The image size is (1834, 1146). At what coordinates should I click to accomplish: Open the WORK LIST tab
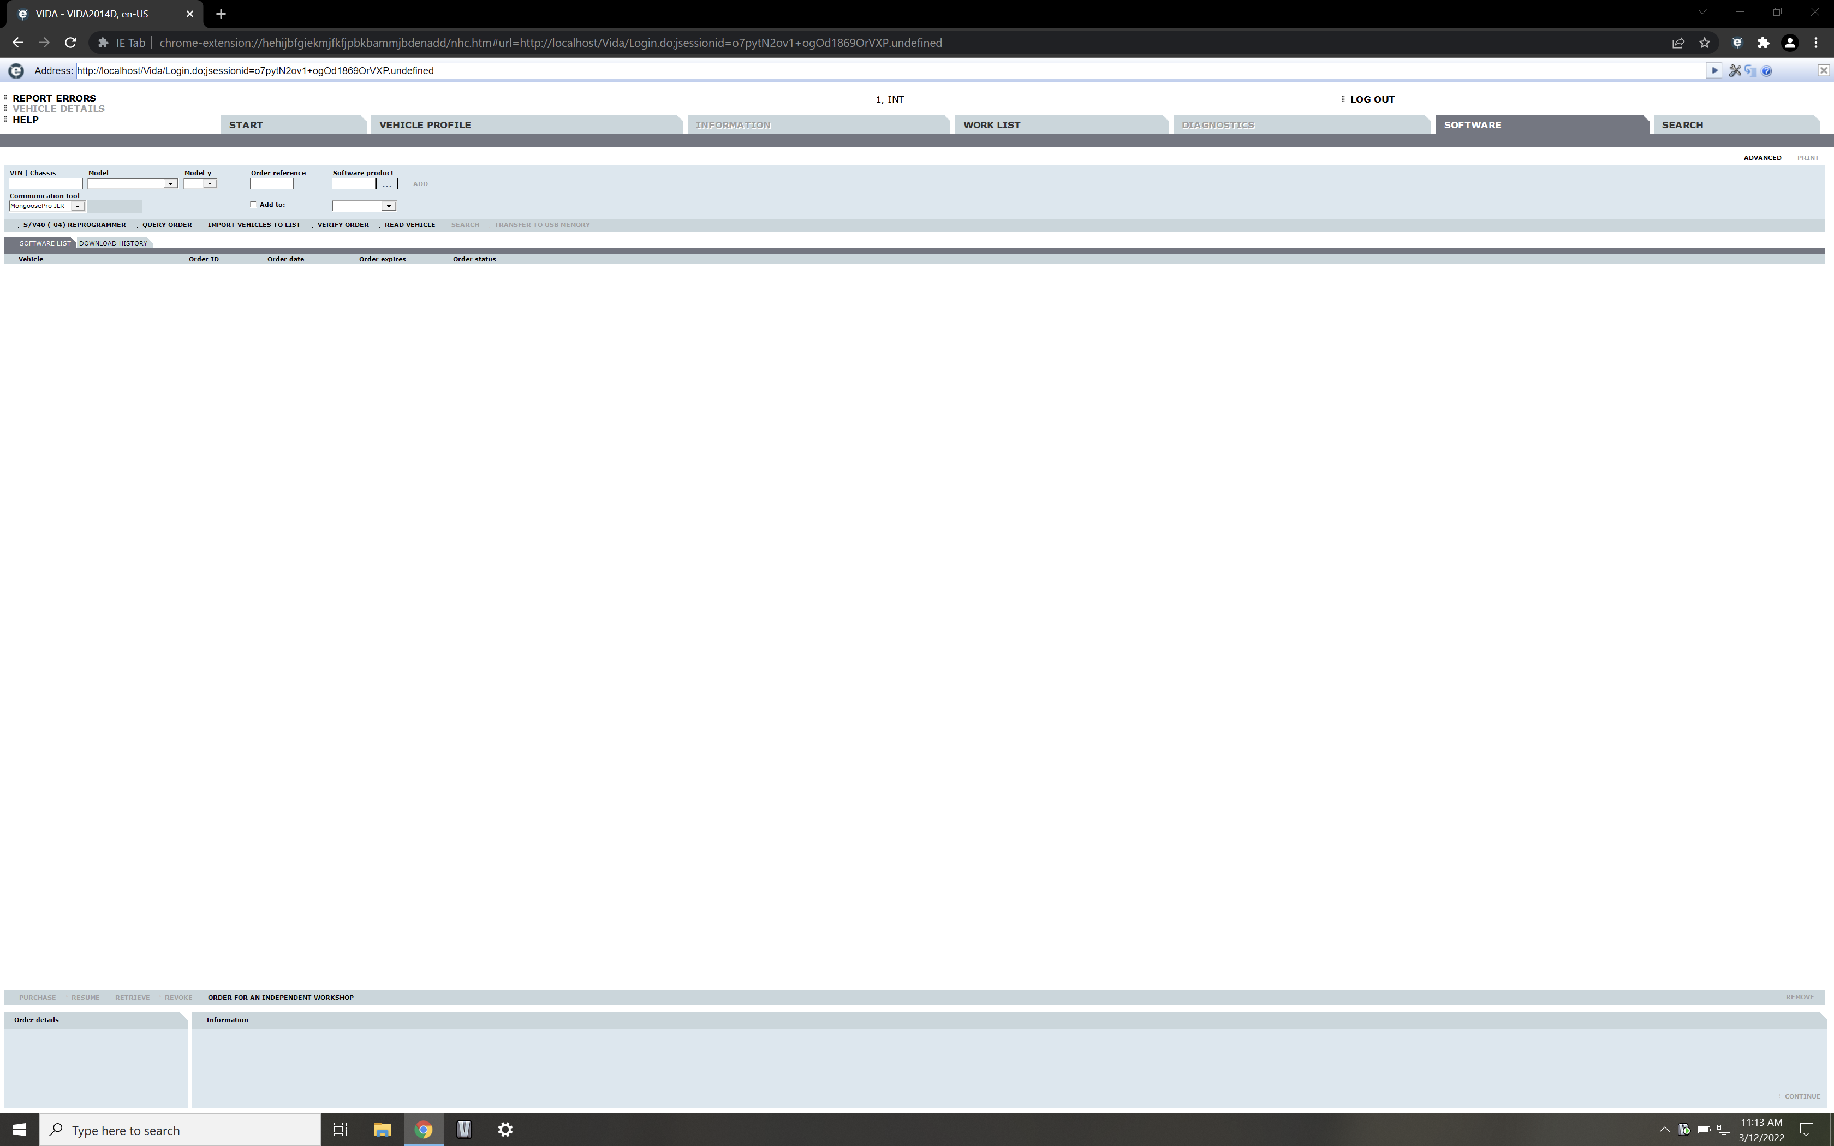click(991, 124)
